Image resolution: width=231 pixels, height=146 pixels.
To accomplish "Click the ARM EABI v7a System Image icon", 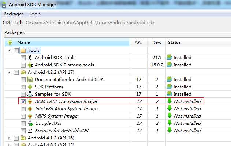I will click(x=30, y=101).
